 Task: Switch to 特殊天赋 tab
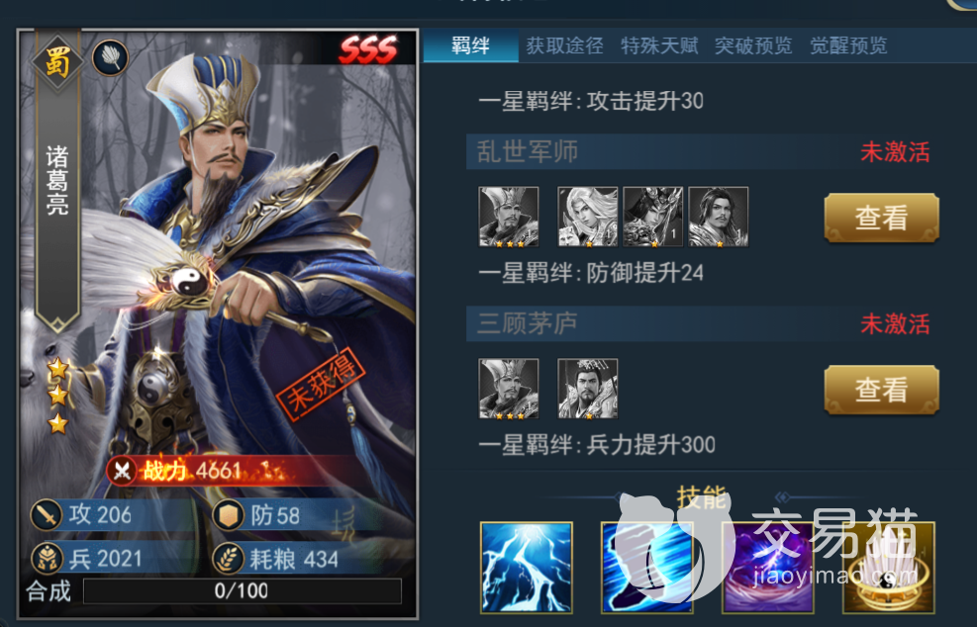pos(659,45)
